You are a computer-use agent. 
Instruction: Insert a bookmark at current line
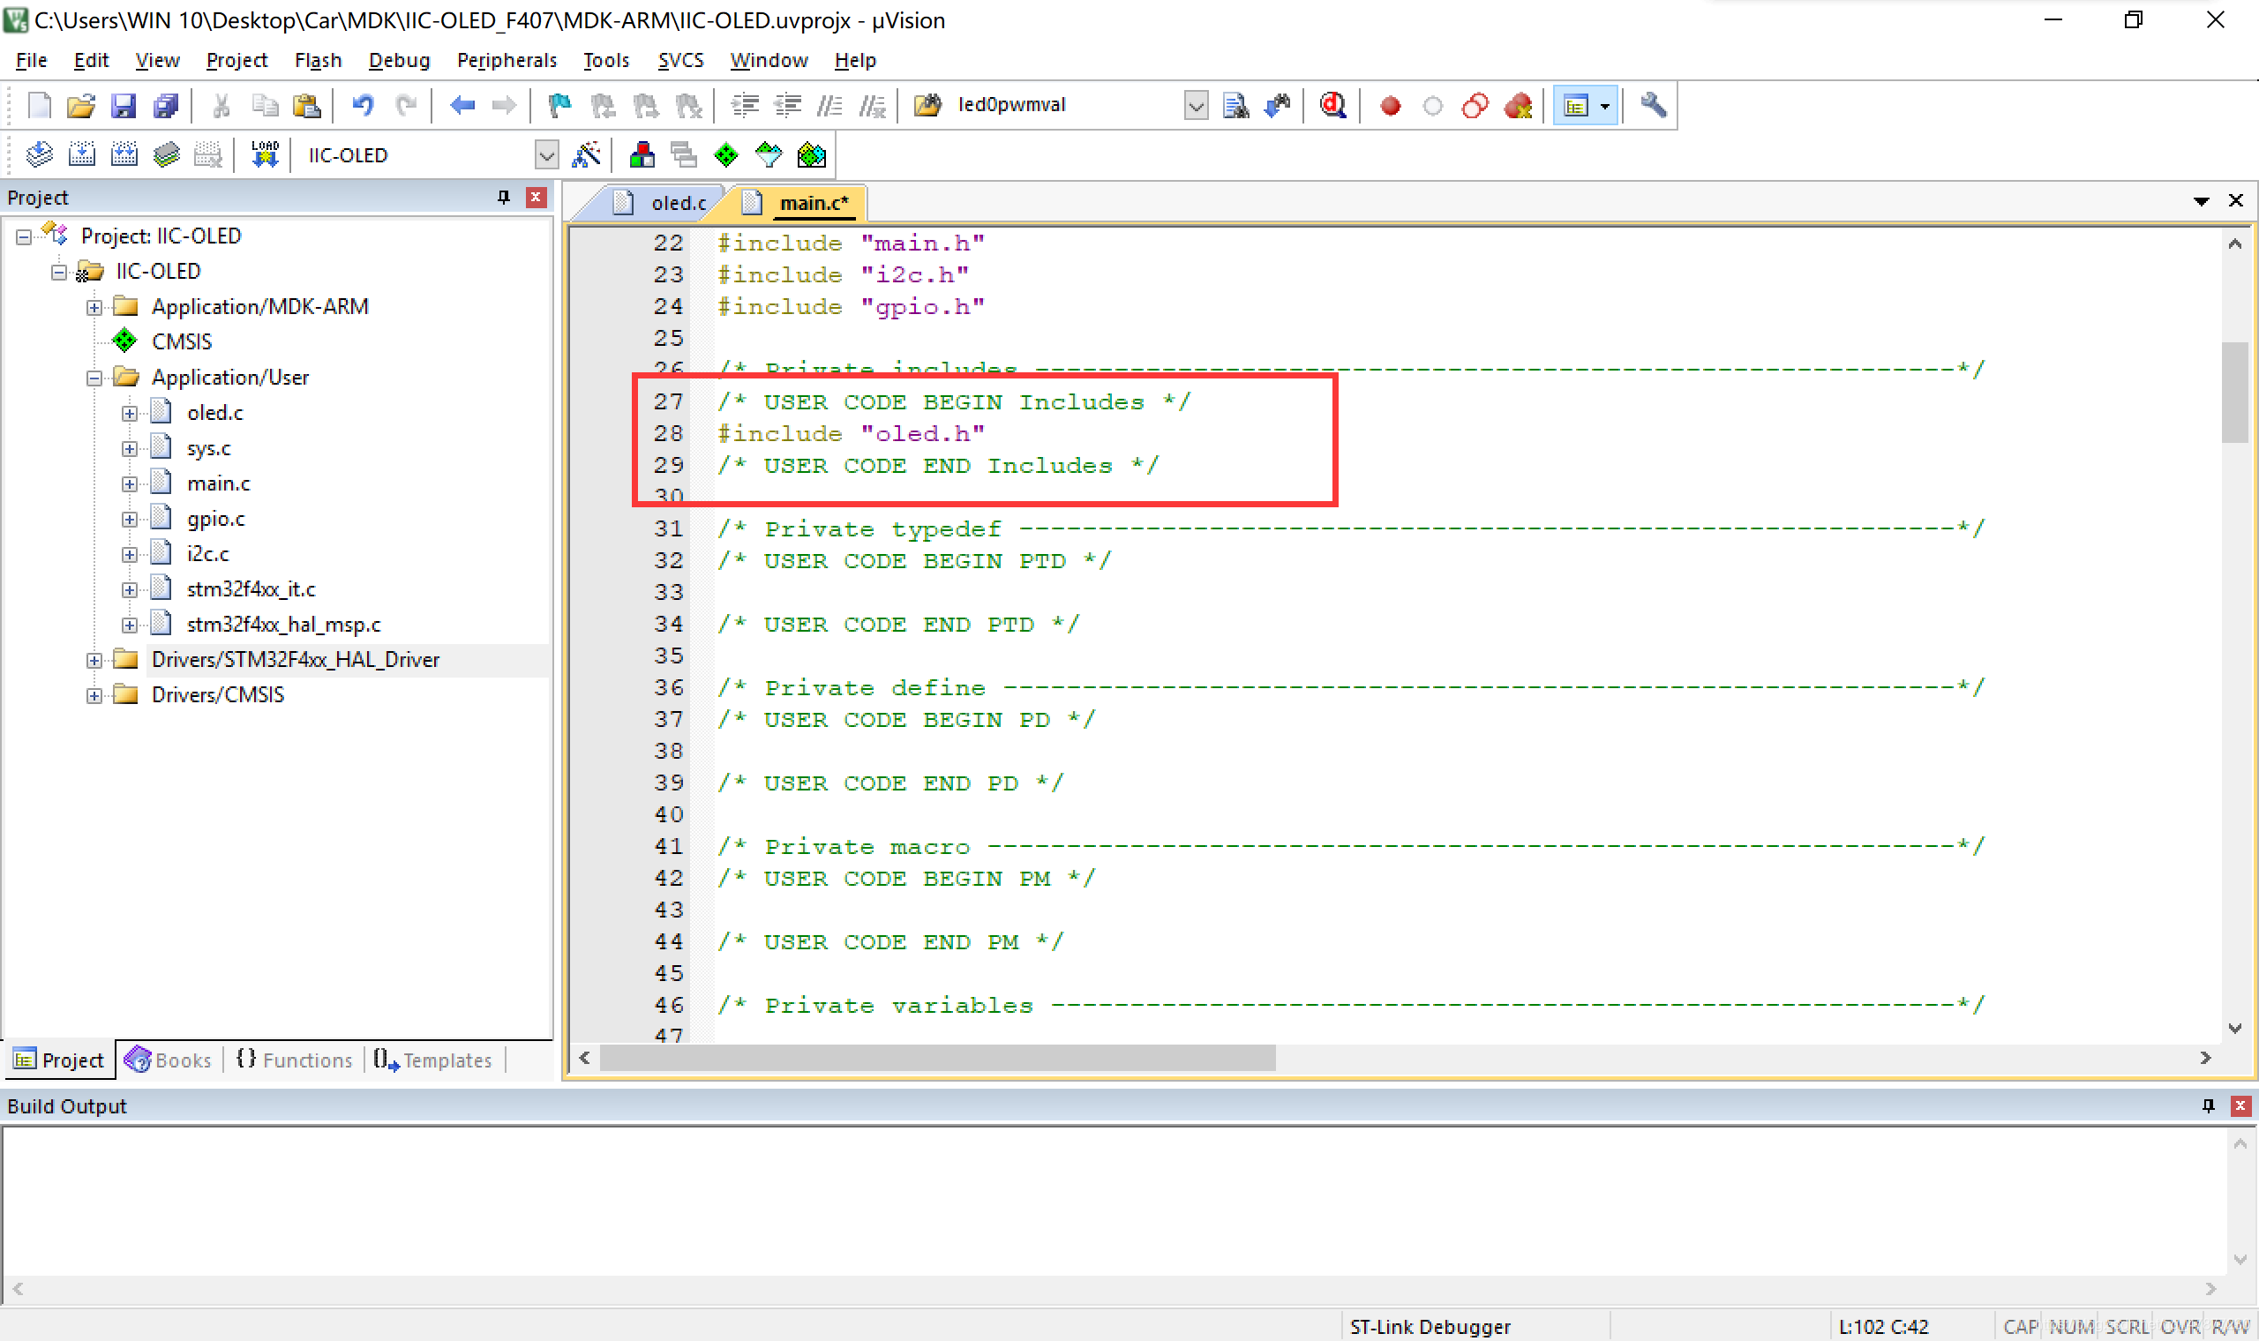coord(559,105)
